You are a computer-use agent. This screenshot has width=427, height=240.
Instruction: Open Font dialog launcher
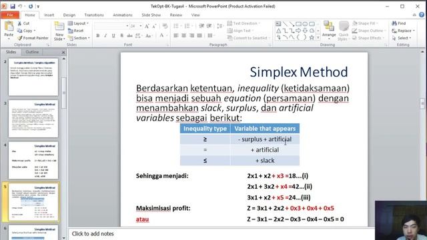(167, 45)
